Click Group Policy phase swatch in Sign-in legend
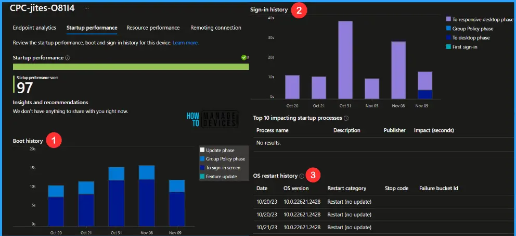The height and width of the screenshot is (236, 516). coord(448,29)
